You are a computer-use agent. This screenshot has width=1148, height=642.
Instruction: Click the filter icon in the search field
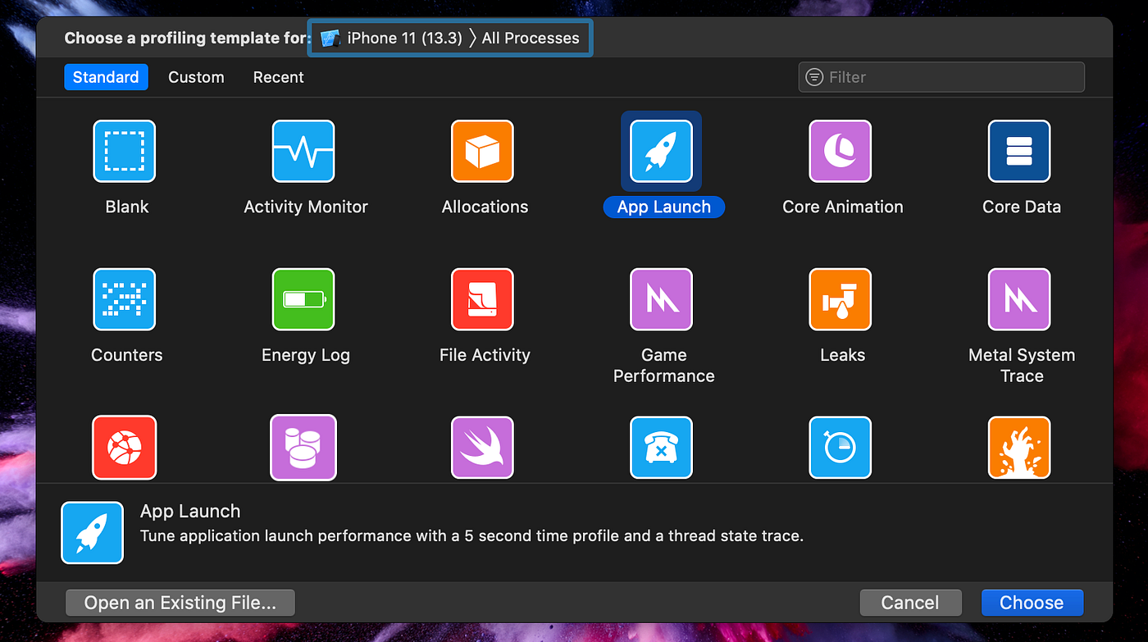814,77
